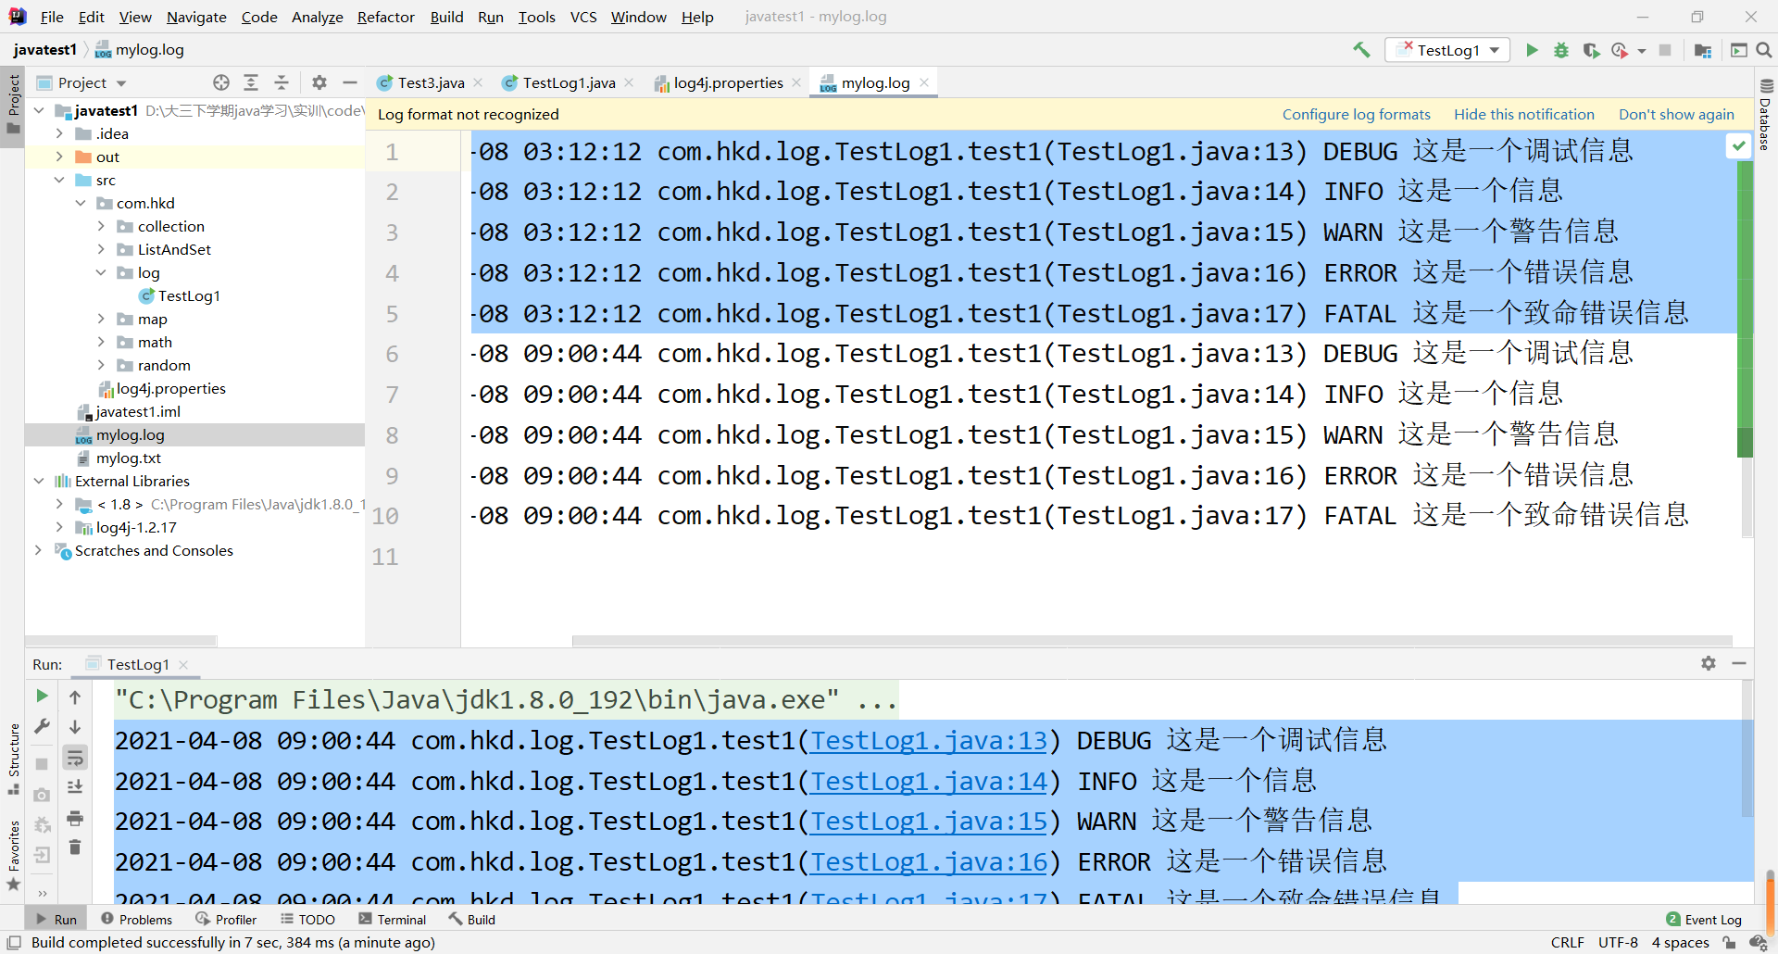This screenshot has width=1778, height=954.
Task: Select log4j.properties in project tree
Action: pyautogui.click(x=171, y=389)
